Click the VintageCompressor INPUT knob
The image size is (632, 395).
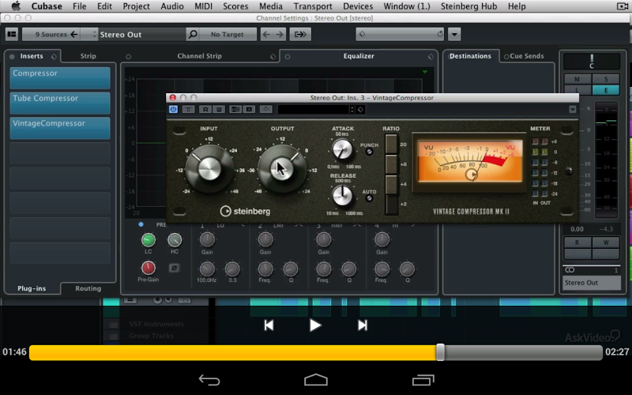point(209,168)
